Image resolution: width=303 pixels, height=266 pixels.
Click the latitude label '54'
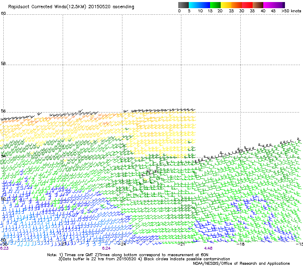[3, 156]
